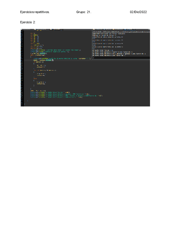Click the terminated Java Application status line
169x239 pixels.
tap(121, 32)
